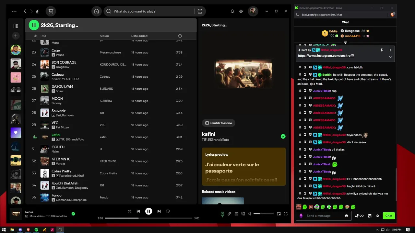Viewport: 415px width, 233px height.
Task: Open the mini player
Action: click(x=279, y=214)
